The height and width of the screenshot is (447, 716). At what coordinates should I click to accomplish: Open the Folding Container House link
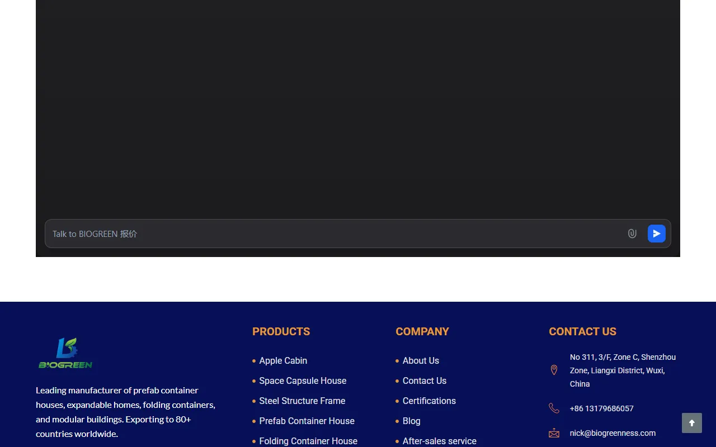coord(308,441)
